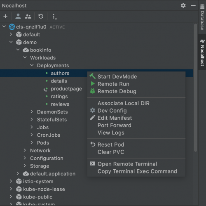Viewport: 206px width, 206px height.
Task: Choose Reset Pod menu entry
Action: click(x=136, y=144)
